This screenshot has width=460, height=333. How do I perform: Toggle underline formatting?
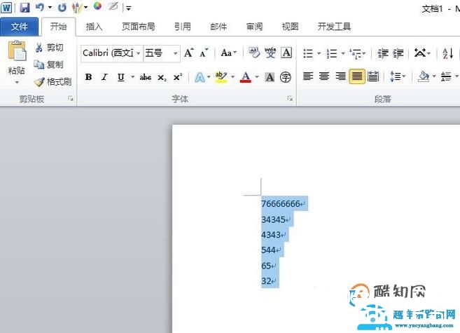121,77
